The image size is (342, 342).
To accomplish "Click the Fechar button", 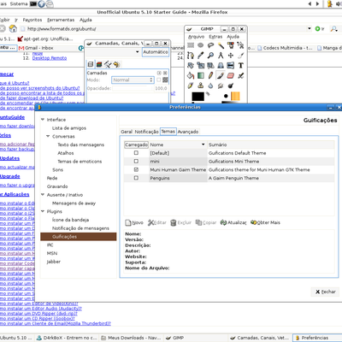I will click(x=325, y=292).
